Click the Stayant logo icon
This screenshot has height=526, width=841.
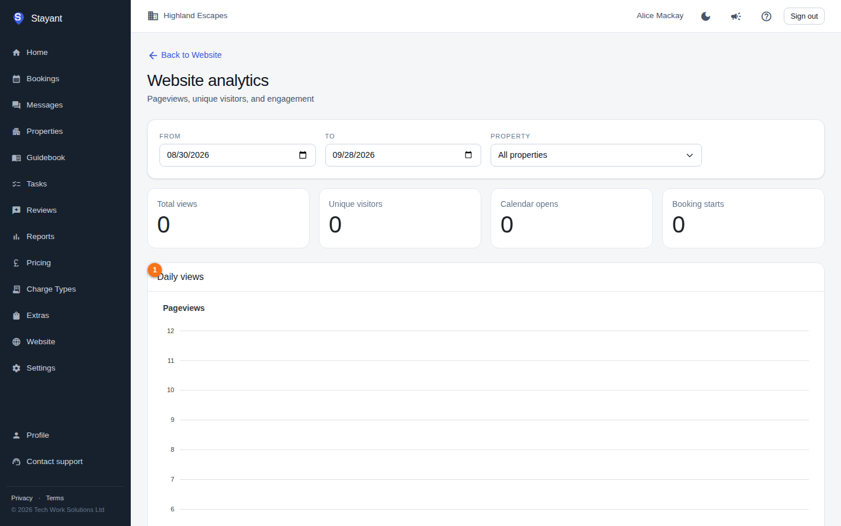coord(18,18)
